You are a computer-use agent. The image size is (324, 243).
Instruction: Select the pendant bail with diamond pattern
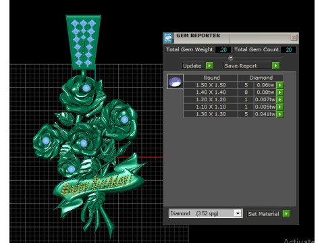coord(83,43)
